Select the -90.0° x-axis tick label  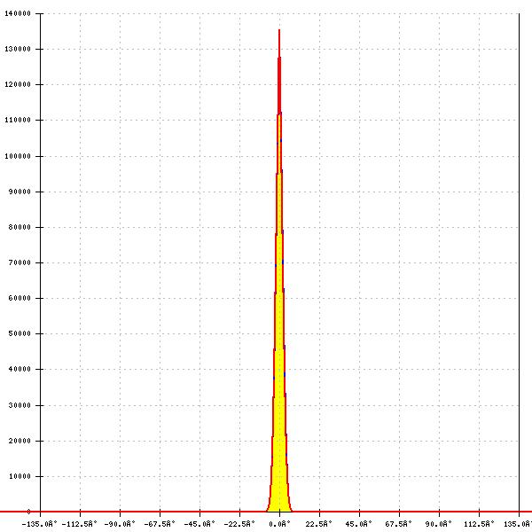[121, 523]
